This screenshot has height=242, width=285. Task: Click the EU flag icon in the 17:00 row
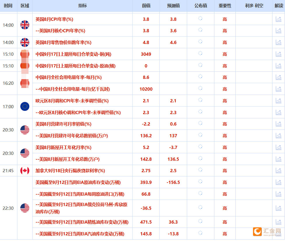tap(25, 107)
